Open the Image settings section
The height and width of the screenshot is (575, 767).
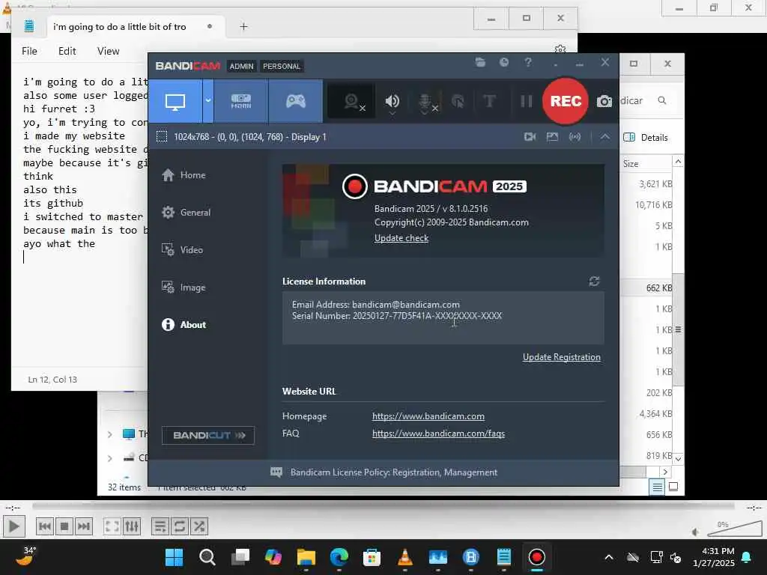[x=184, y=287]
